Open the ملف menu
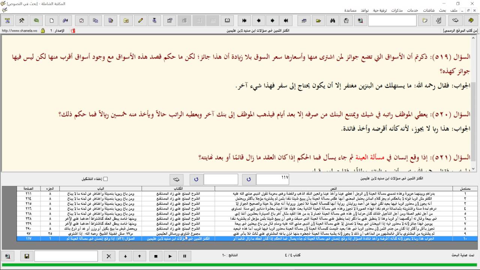The width and height of the screenshot is (480, 270). pyautogui.click(x=454, y=10)
